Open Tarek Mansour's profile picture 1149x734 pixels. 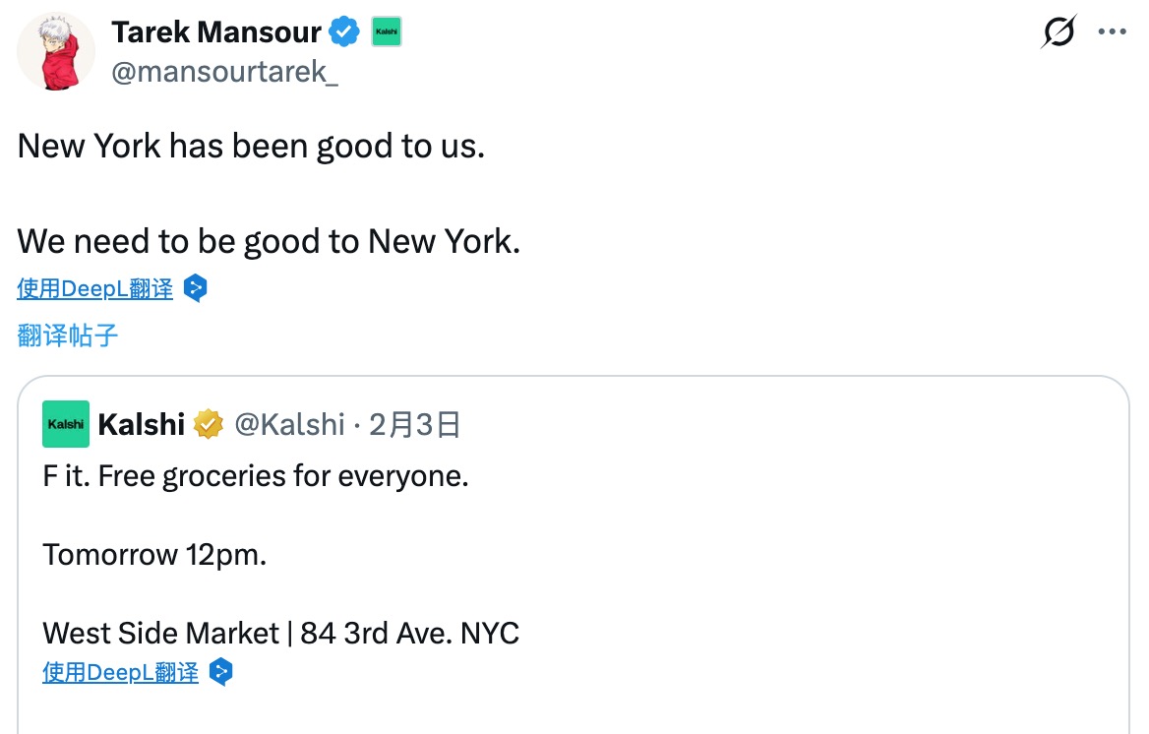pyautogui.click(x=56, y=51)
